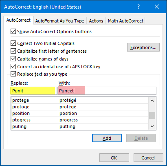This screenshot has height=166, width=167.
Task: Switch to AutoFormat As You Type tab
Action: [60, 21]
